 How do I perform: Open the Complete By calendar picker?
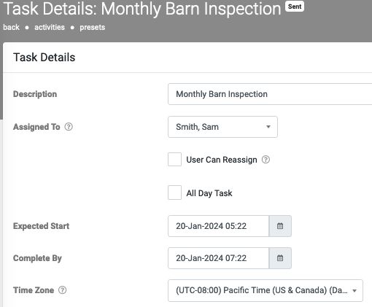(280, 258)
